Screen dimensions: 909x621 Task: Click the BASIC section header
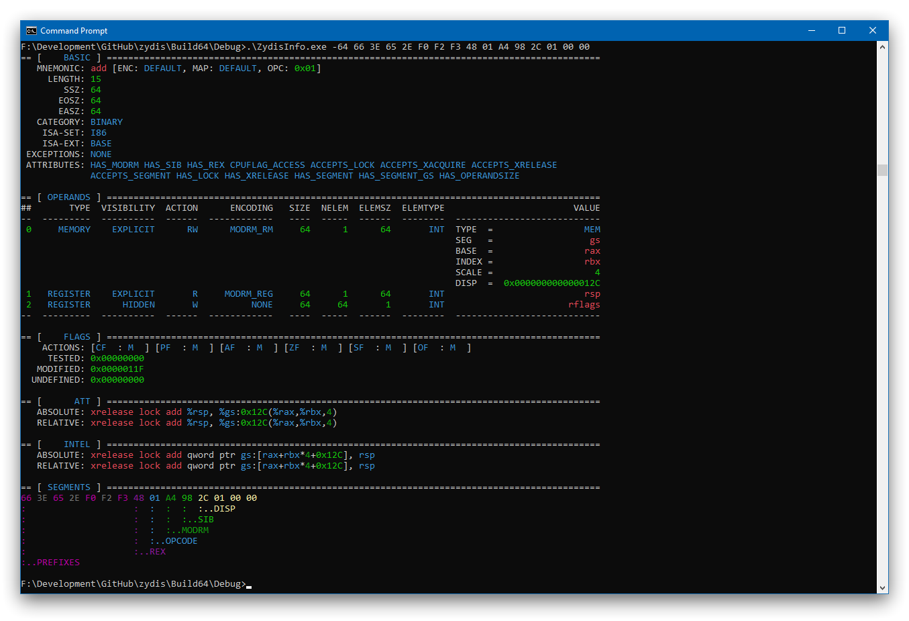coord(76,58)
